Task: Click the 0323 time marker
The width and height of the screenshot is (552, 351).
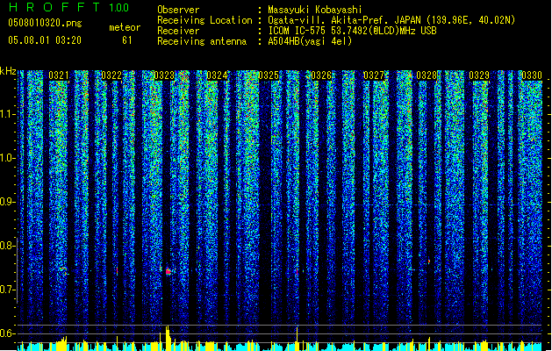Action: pyautogui.click(x=164, y=75)
